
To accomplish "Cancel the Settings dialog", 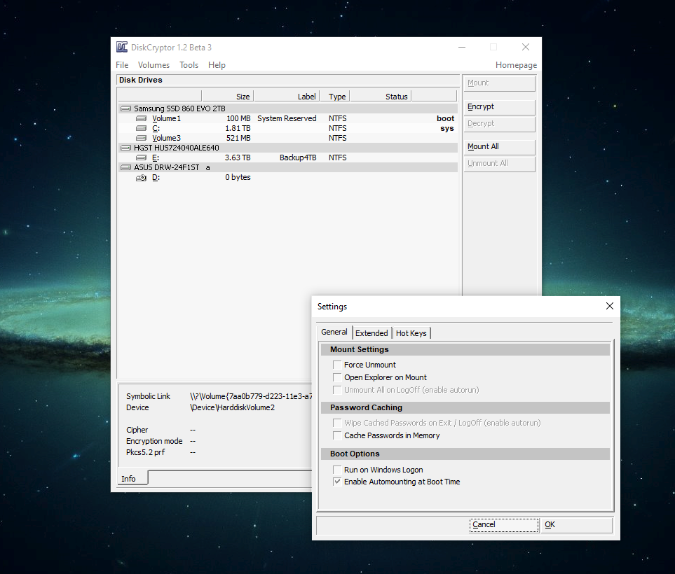I will (x=504, y=525).
